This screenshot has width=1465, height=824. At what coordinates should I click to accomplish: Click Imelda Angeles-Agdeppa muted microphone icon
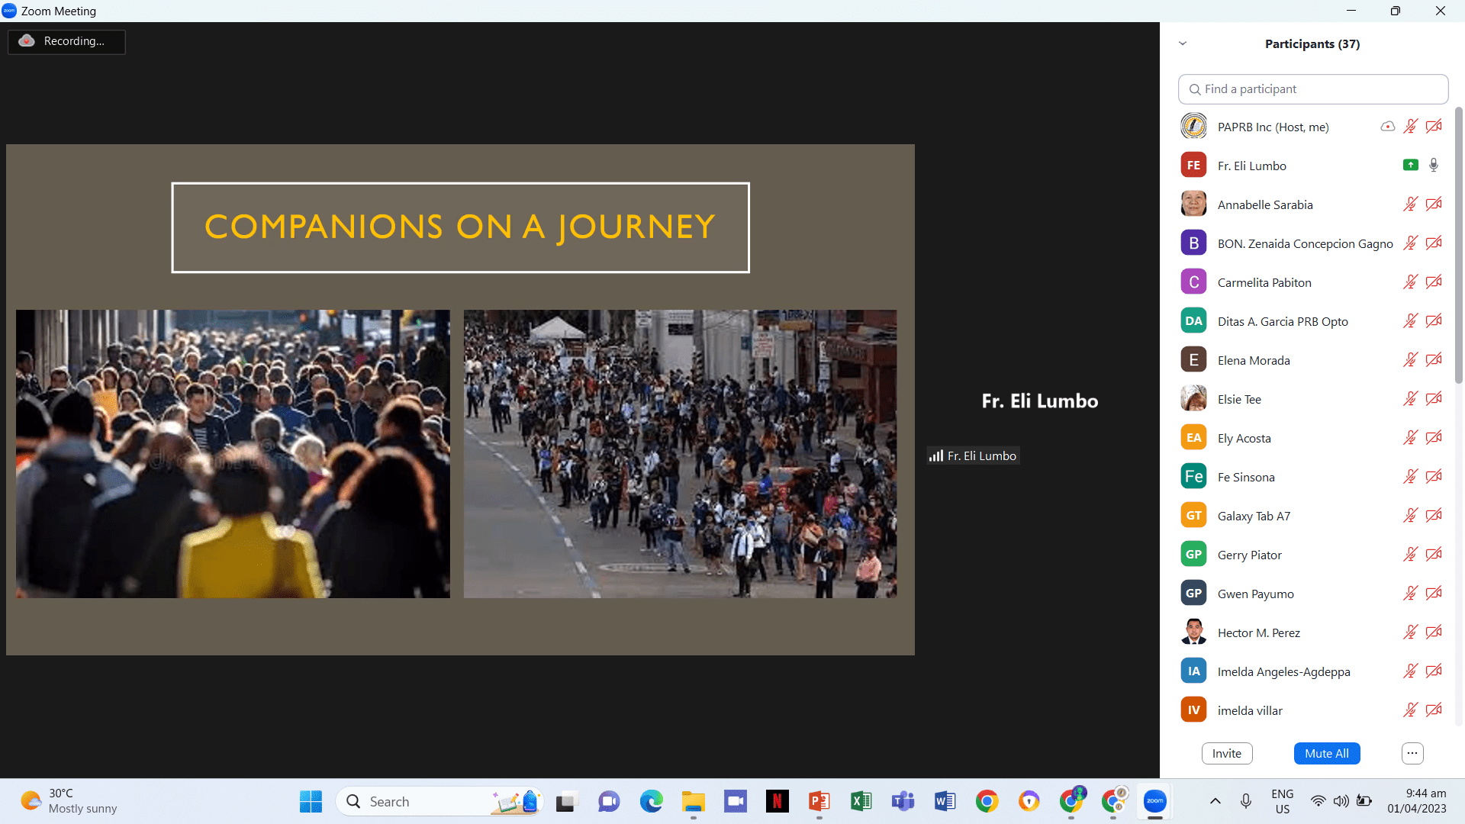[x=1410, y=671]
